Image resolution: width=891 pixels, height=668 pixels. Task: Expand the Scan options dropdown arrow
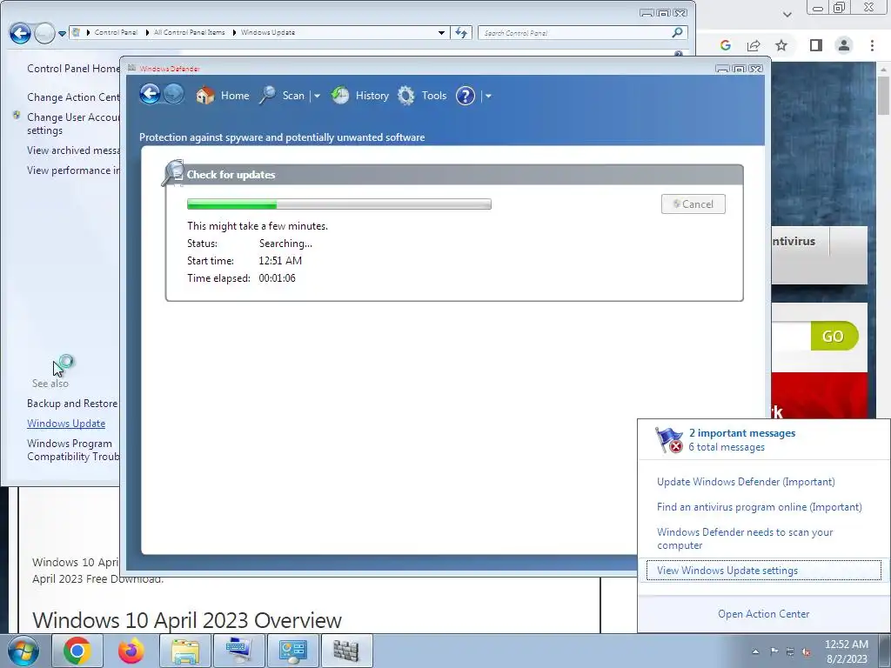317,96
